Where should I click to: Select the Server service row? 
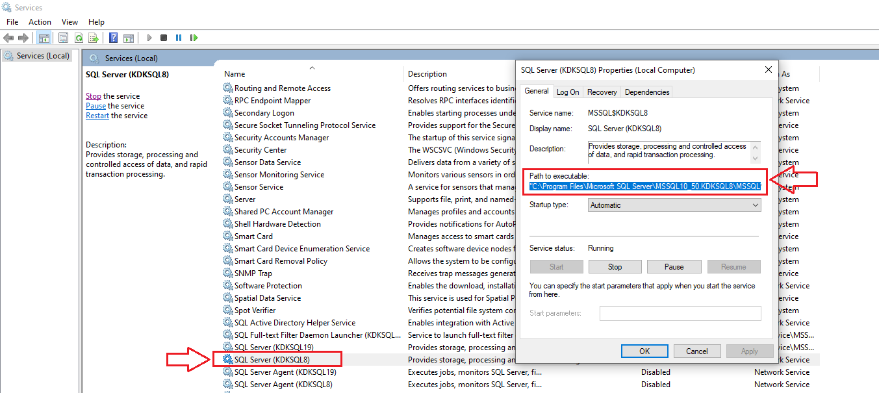pyautogui.click(x=245, y=199)
